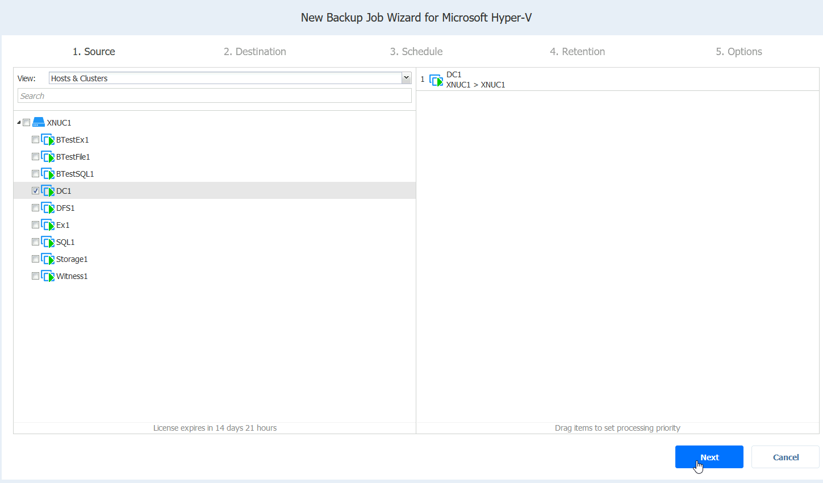Go to the 1. Source step
The image size is (823, 483).
point(94,52)
